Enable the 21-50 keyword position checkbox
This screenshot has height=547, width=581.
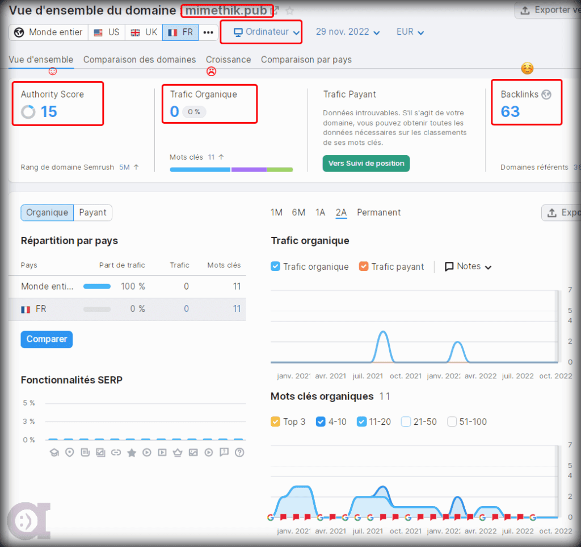click(x=406, y=421)
